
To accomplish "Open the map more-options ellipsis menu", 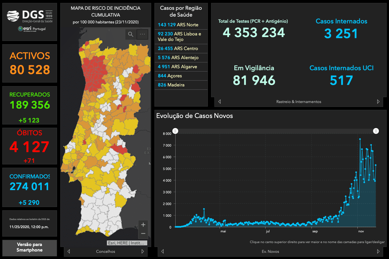I will [x=142, y=34].
